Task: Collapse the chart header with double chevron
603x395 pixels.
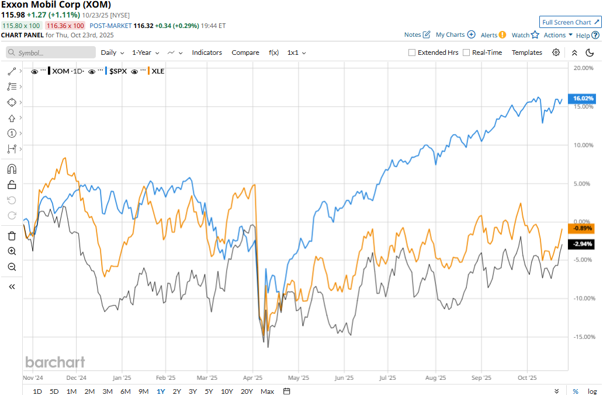Action: pos(574,53)
